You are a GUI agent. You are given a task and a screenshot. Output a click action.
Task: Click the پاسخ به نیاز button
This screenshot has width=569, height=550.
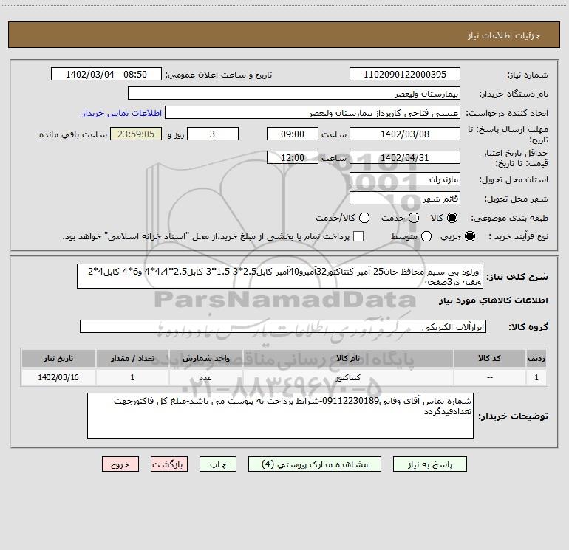click(x=430, y=464)
